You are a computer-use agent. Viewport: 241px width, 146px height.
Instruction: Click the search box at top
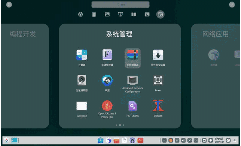120,4
